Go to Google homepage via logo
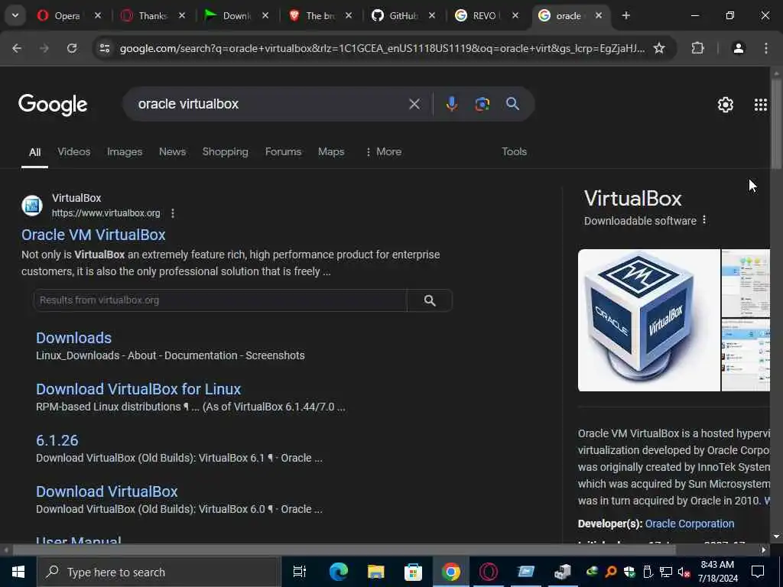The width and height of the screenshot is (783, 587). click(x=53, y=105)
